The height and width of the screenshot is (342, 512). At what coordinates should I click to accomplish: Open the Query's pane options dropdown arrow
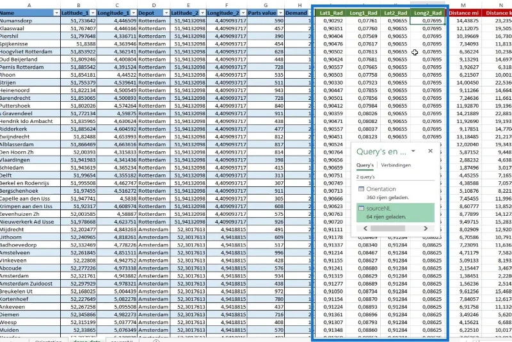(x=413, y=151)
